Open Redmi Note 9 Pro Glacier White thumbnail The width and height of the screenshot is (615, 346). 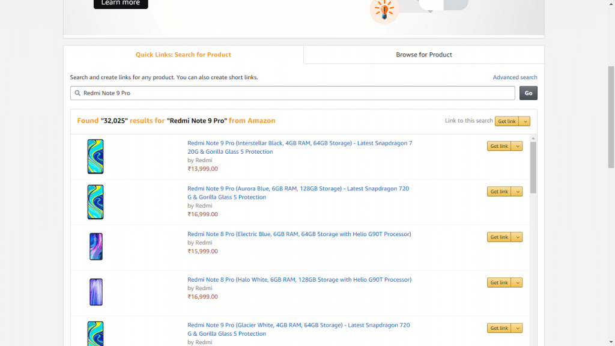click(95, 334)
